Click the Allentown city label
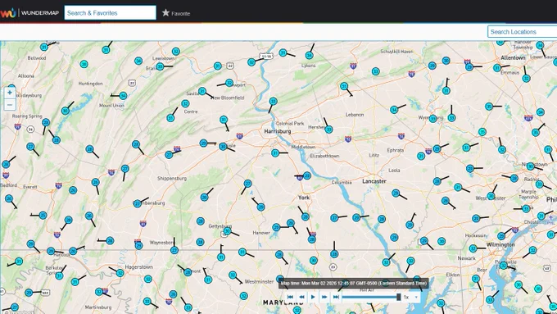 coord(513,57)
